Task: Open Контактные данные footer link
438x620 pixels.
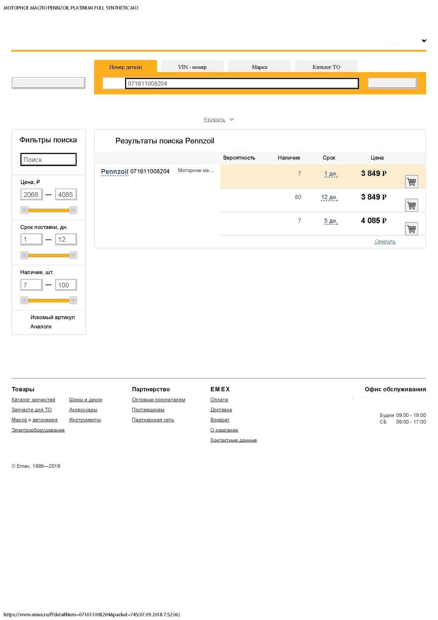Action: click(x=233, y=440)
